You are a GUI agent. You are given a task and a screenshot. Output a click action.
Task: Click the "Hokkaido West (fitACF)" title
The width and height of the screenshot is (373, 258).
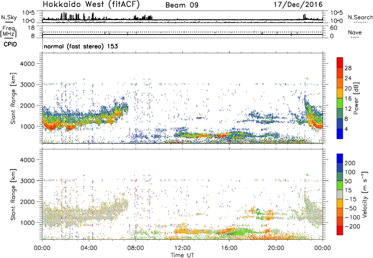click(91, 4)
